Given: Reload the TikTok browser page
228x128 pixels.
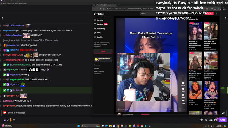Looking at the screenshot, I should point(100,9).
